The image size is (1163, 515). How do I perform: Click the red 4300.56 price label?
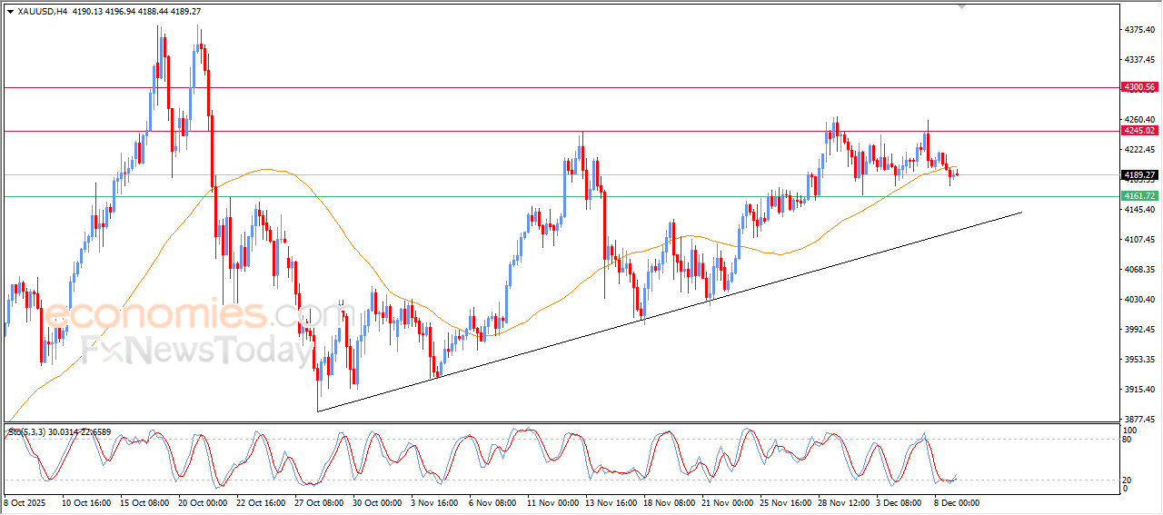coord(1139,87)
